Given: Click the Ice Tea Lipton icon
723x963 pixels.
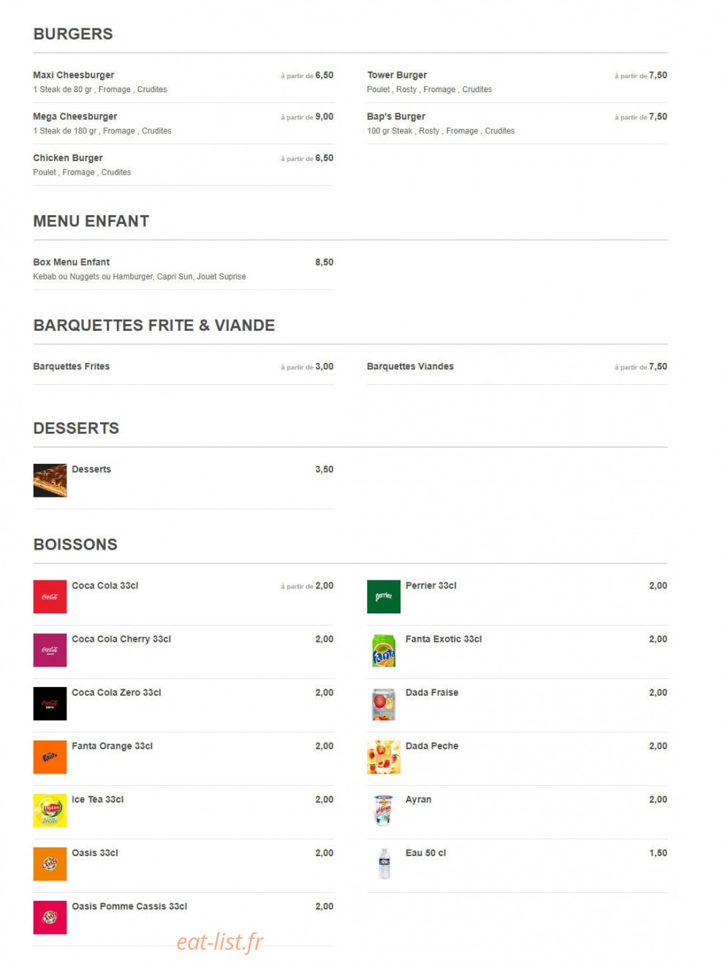Looking at the screenshot, I should click(x=50, y=810).
